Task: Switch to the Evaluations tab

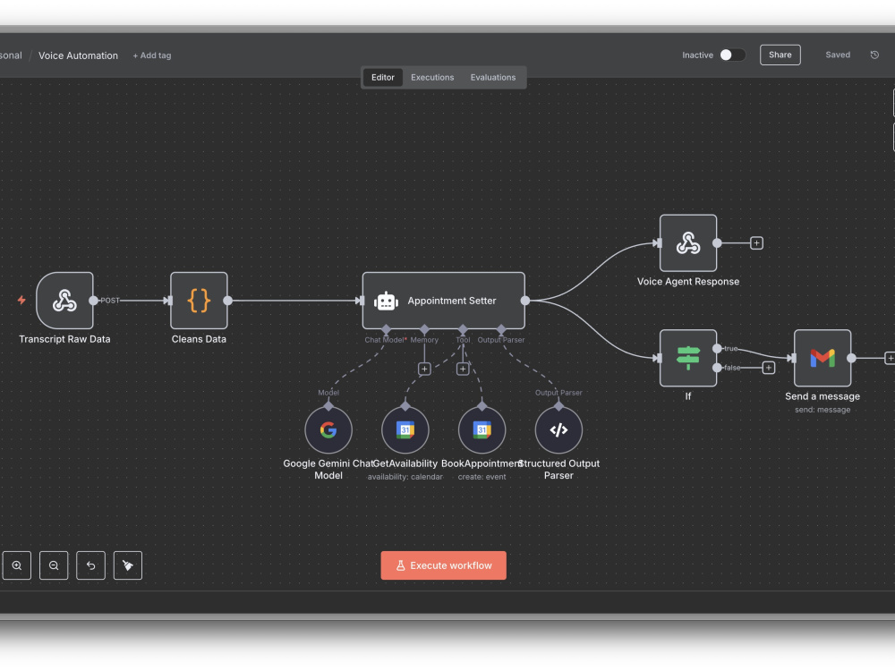Action: [x=492, y=77]
